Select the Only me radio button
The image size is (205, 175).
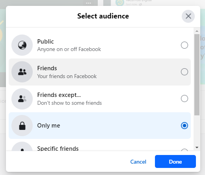[184, 126]
